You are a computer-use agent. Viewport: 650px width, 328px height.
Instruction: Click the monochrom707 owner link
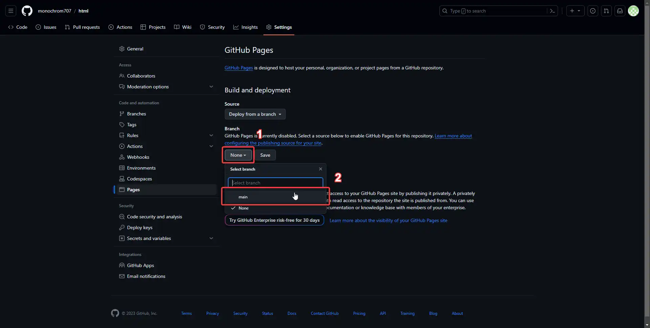(x=55, y=11)
